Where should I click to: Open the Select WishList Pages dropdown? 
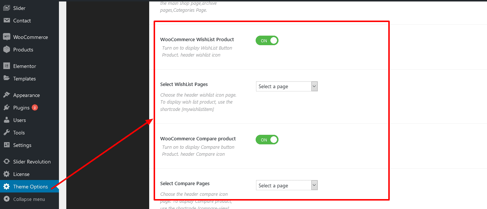click(x=287, y=86)
